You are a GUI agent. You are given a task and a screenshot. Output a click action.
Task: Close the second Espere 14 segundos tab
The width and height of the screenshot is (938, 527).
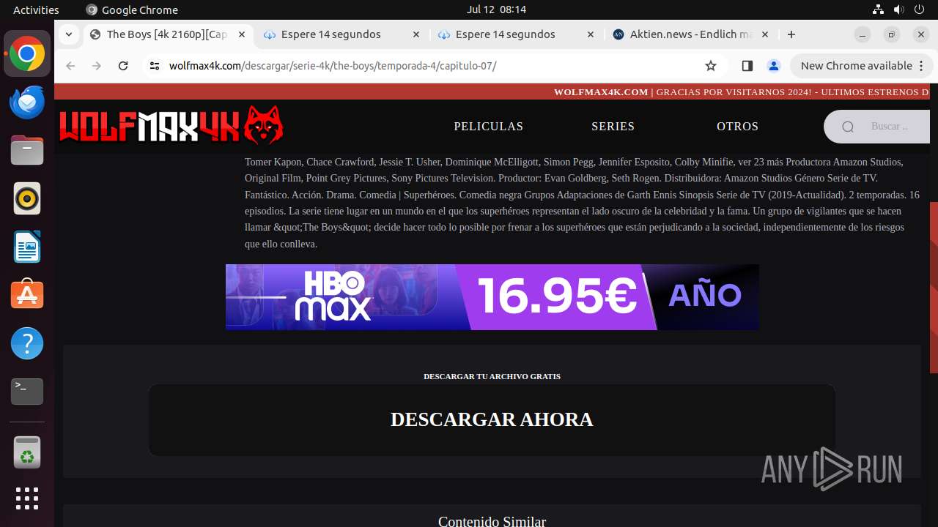coord(591,34)
